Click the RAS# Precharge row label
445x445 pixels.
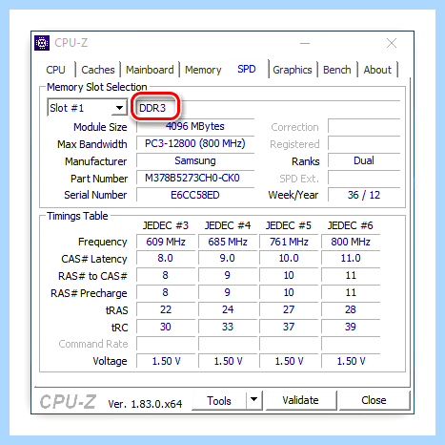pos(89,293)
